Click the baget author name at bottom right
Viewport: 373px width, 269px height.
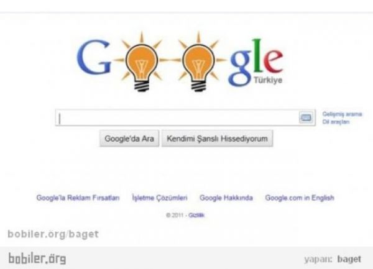pos(349,259)
